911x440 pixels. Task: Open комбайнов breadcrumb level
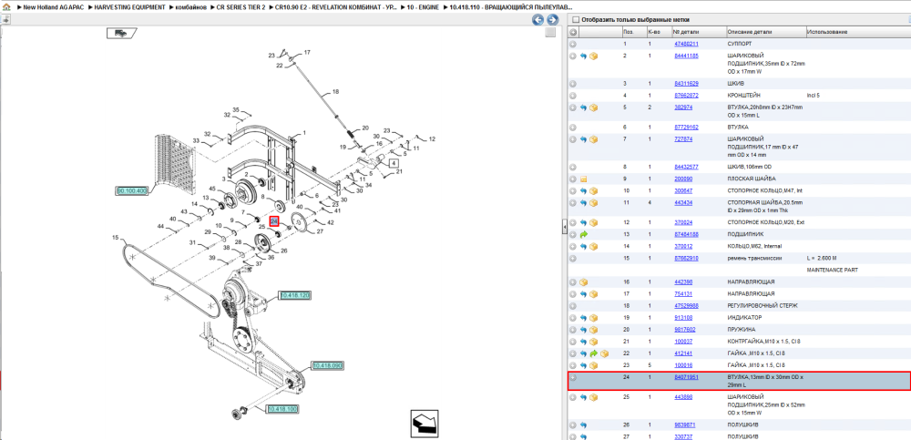(190, 9)
